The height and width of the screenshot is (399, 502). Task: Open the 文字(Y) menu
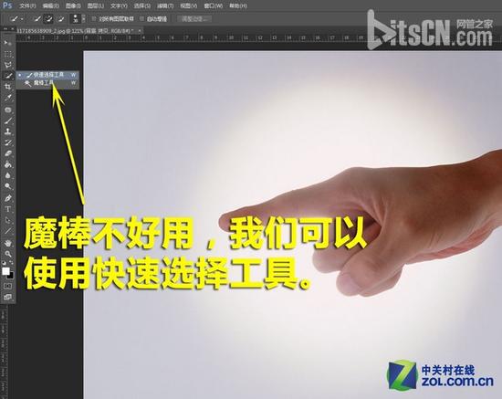coord(119,5)
